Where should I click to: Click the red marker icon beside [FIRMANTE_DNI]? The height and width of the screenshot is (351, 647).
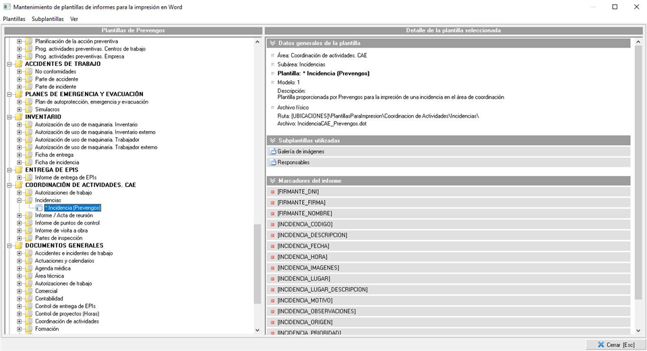click(273, 192)
